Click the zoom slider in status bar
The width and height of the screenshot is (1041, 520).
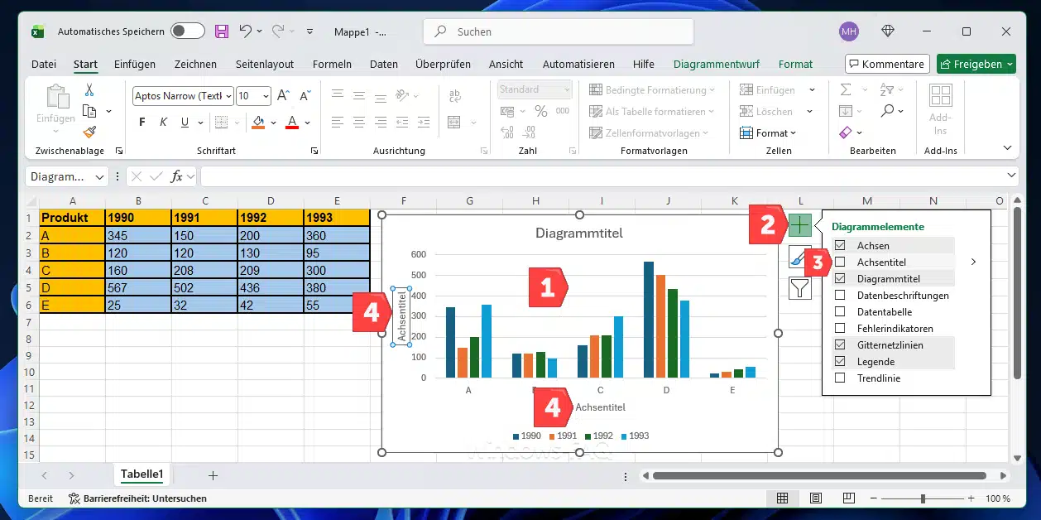coord(923,498)
